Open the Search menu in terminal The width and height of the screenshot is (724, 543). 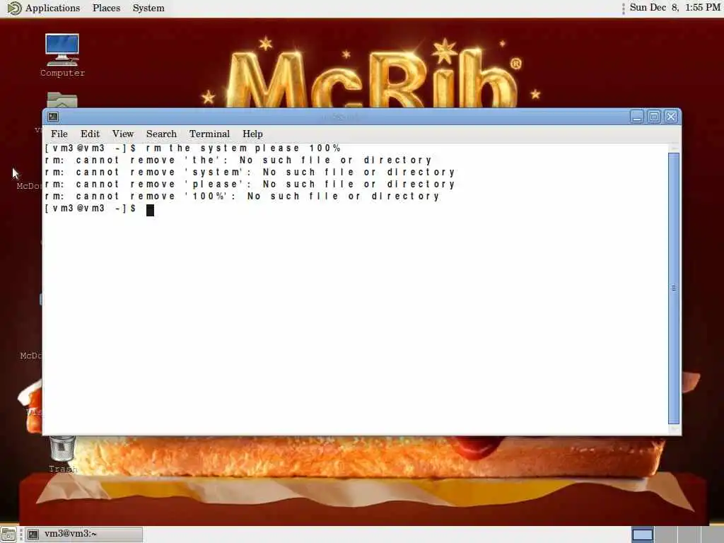coord(161,134)
